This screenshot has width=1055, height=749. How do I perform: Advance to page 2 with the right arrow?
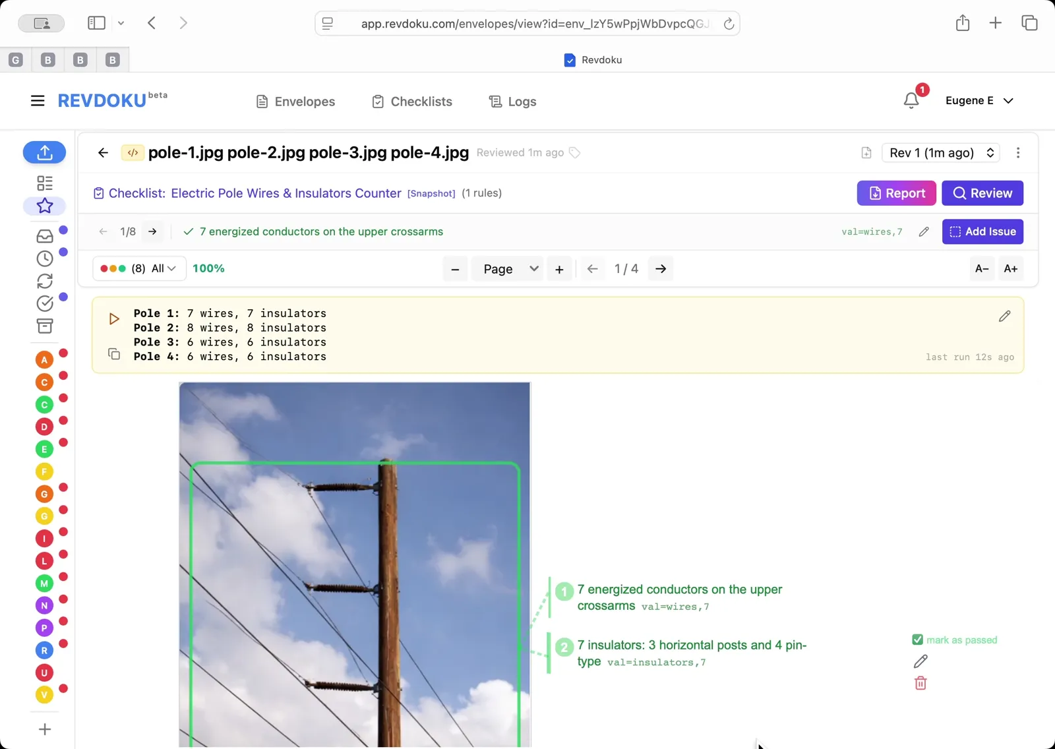[660, 268]
